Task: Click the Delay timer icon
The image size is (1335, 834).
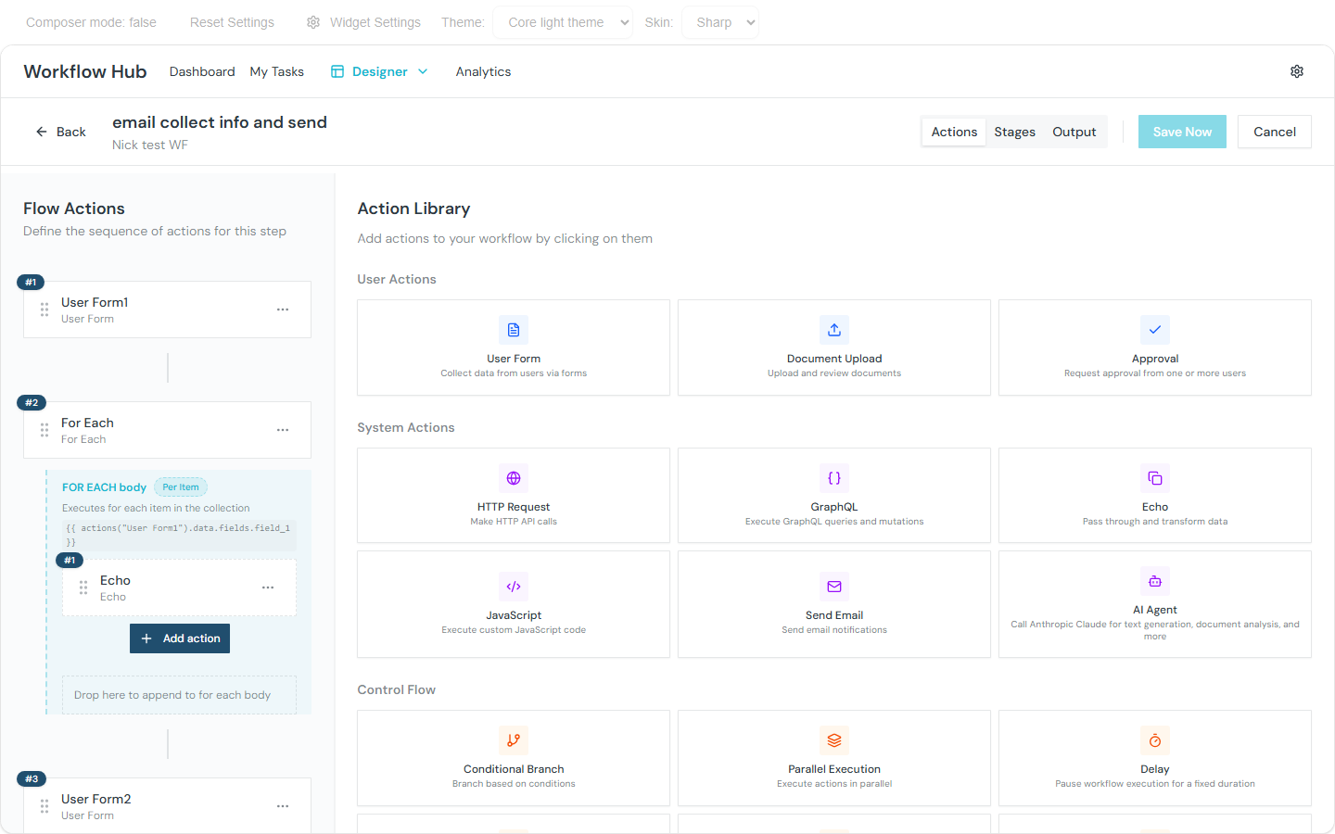Action: point(1155,740)
